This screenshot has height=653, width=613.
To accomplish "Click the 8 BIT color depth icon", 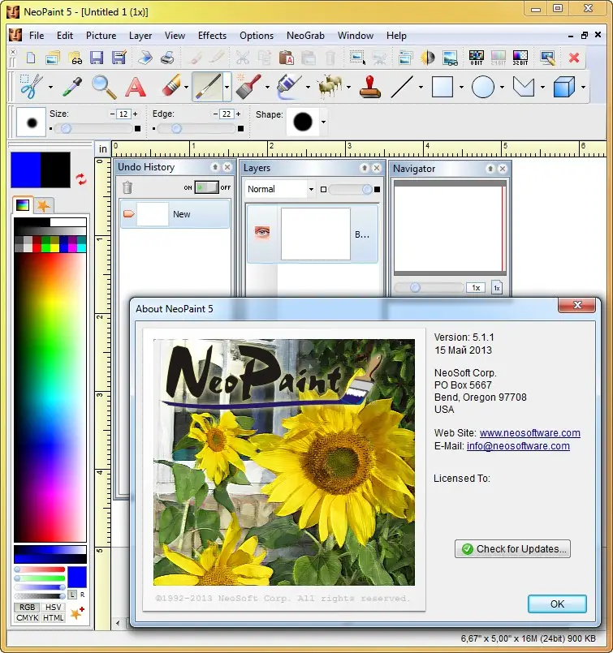I will 477,58.
